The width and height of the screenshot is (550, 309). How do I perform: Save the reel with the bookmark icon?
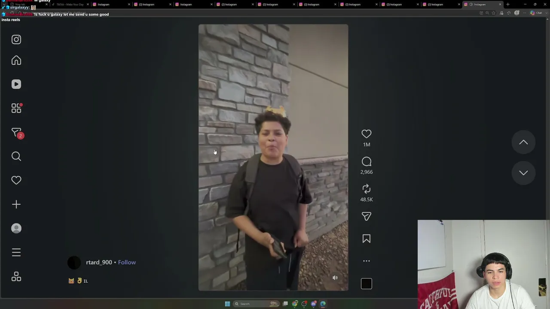coord(367,239)
